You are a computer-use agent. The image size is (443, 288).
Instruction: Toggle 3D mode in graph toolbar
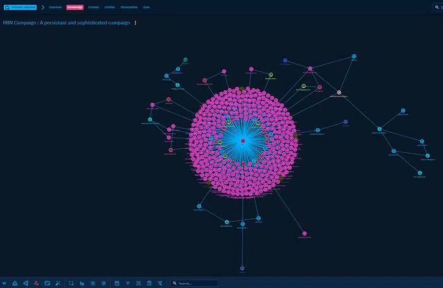click(4, 284)
